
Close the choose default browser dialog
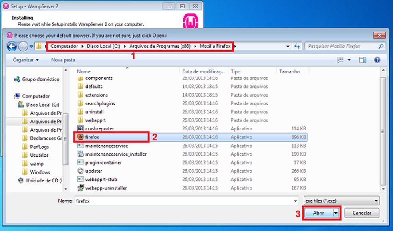379,35
